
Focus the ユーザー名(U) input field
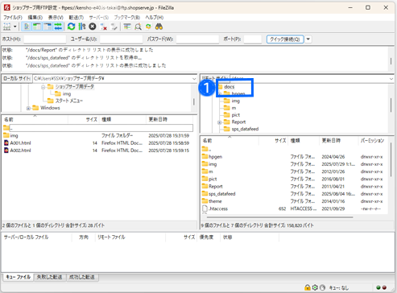point(122,39)
